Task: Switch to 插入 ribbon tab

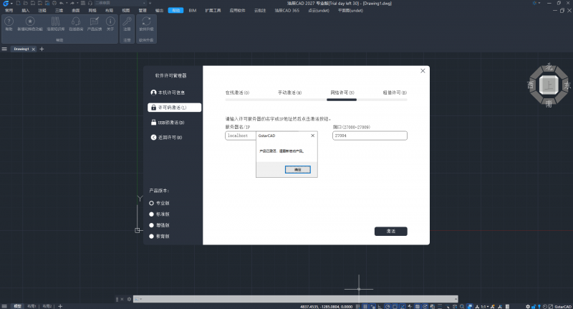Action: point(26,11)
